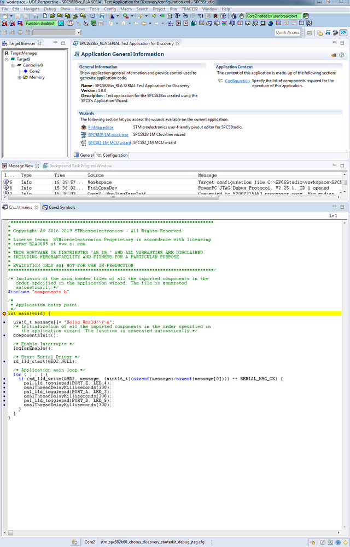
Task: Expand the Memory tree node
Action: point(19,77)
